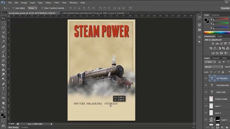Add a Color Balance adjustment
This screenshot has height=129, width=230.
(215, 48)
